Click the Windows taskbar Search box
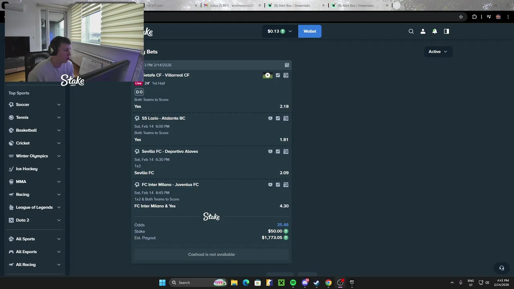The image size is (514, 289). point(199,283)
